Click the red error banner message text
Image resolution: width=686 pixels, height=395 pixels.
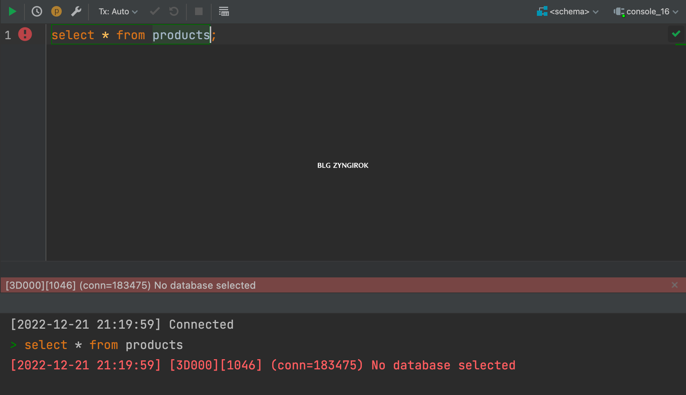pos(131,285)
